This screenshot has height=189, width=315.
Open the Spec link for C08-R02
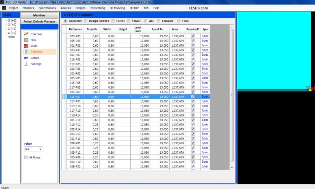(x=205, y=166)
